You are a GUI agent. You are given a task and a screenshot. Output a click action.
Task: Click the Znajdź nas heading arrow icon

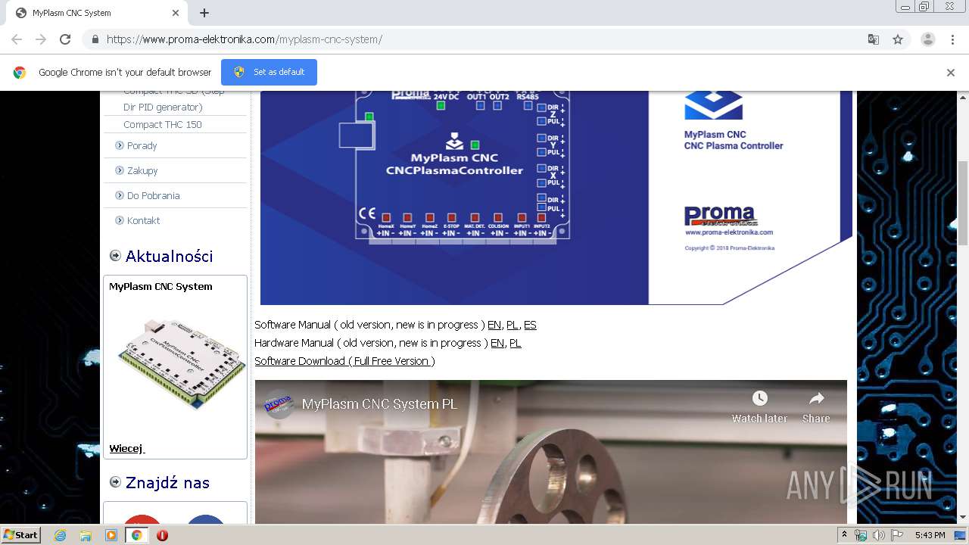115,482
